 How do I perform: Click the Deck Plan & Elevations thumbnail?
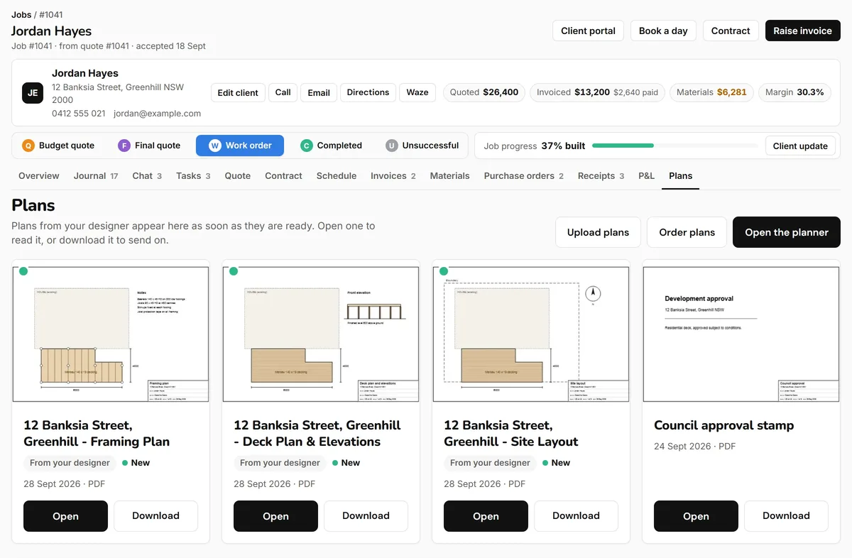pyautogui.click(x=321, y=334)
